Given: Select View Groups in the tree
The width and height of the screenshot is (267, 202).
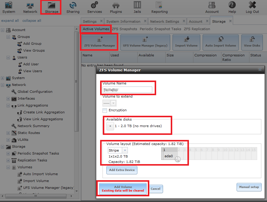Looking at the screenshot, I should pyautogui.click(x=34, y=50).
